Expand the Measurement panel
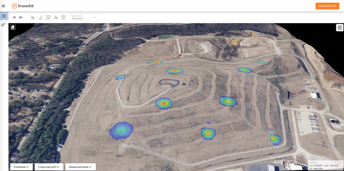This screenshot has width=344, height=171. 80,167
